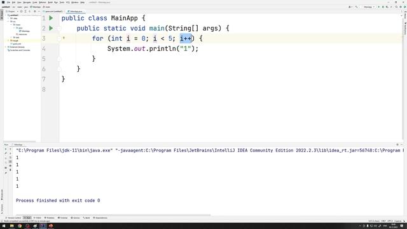Click the CRLF line separator in status bar
The image size is (407, 229).
[x=383, y=221]
